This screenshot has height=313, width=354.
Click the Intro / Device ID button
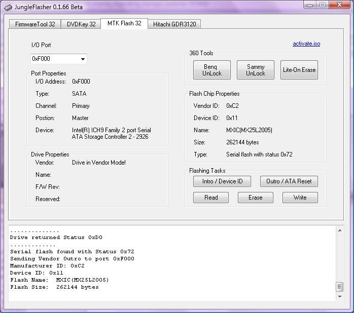pyautogui.click(x=223, y=181)
